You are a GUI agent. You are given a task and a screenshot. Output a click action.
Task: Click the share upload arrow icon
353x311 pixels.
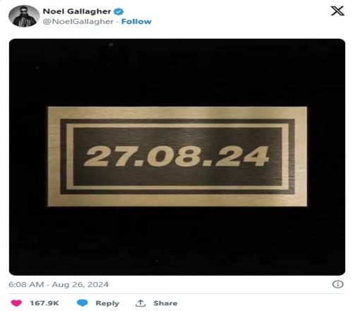click(140, 303)
